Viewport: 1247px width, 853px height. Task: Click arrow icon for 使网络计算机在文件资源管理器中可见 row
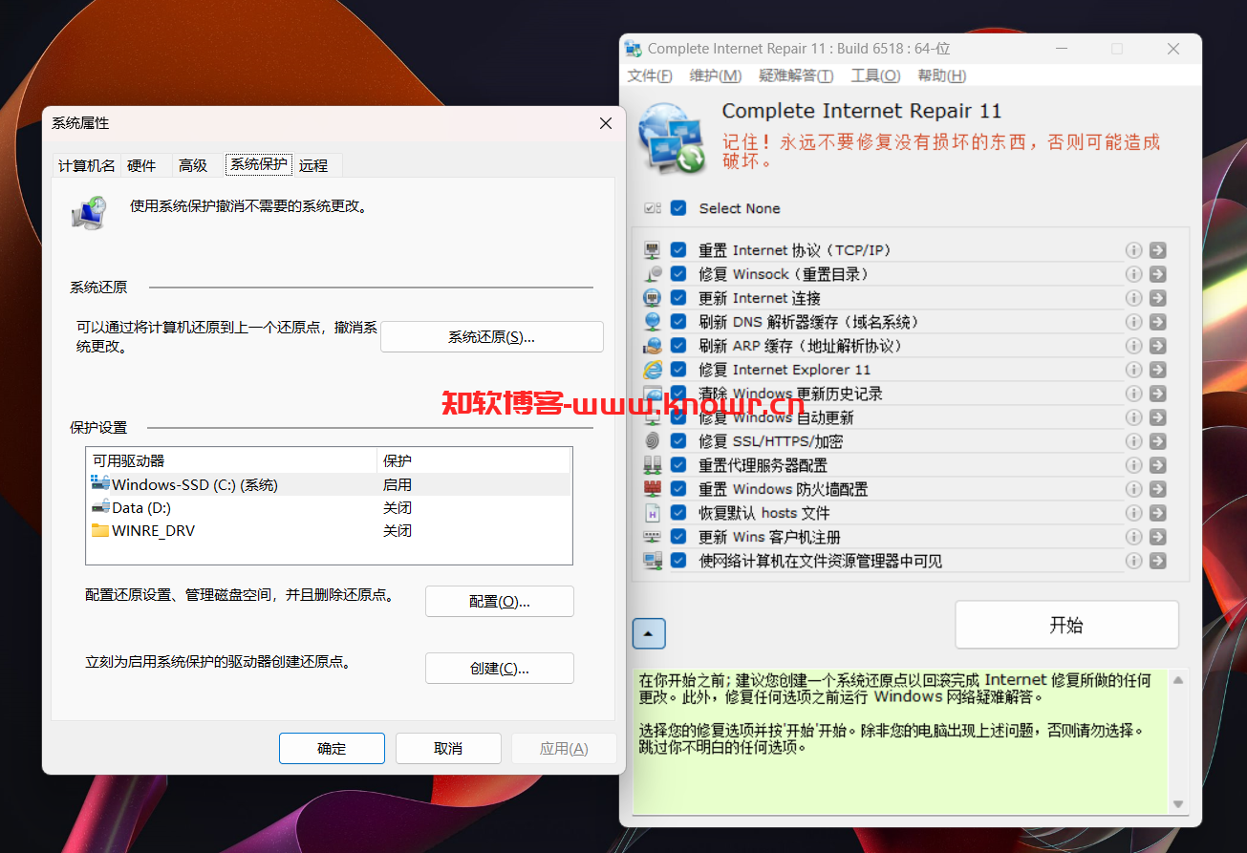click(1157, 561)
